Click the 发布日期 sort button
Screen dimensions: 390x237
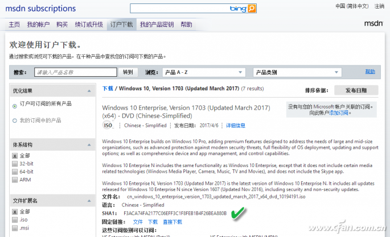click(x=356, y=90)
